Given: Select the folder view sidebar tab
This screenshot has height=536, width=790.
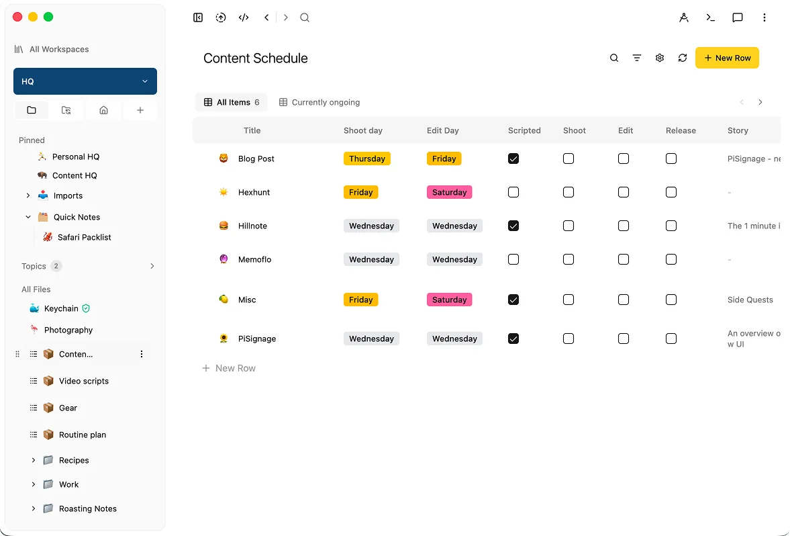Looking at the screenshot, I should 32,110.
